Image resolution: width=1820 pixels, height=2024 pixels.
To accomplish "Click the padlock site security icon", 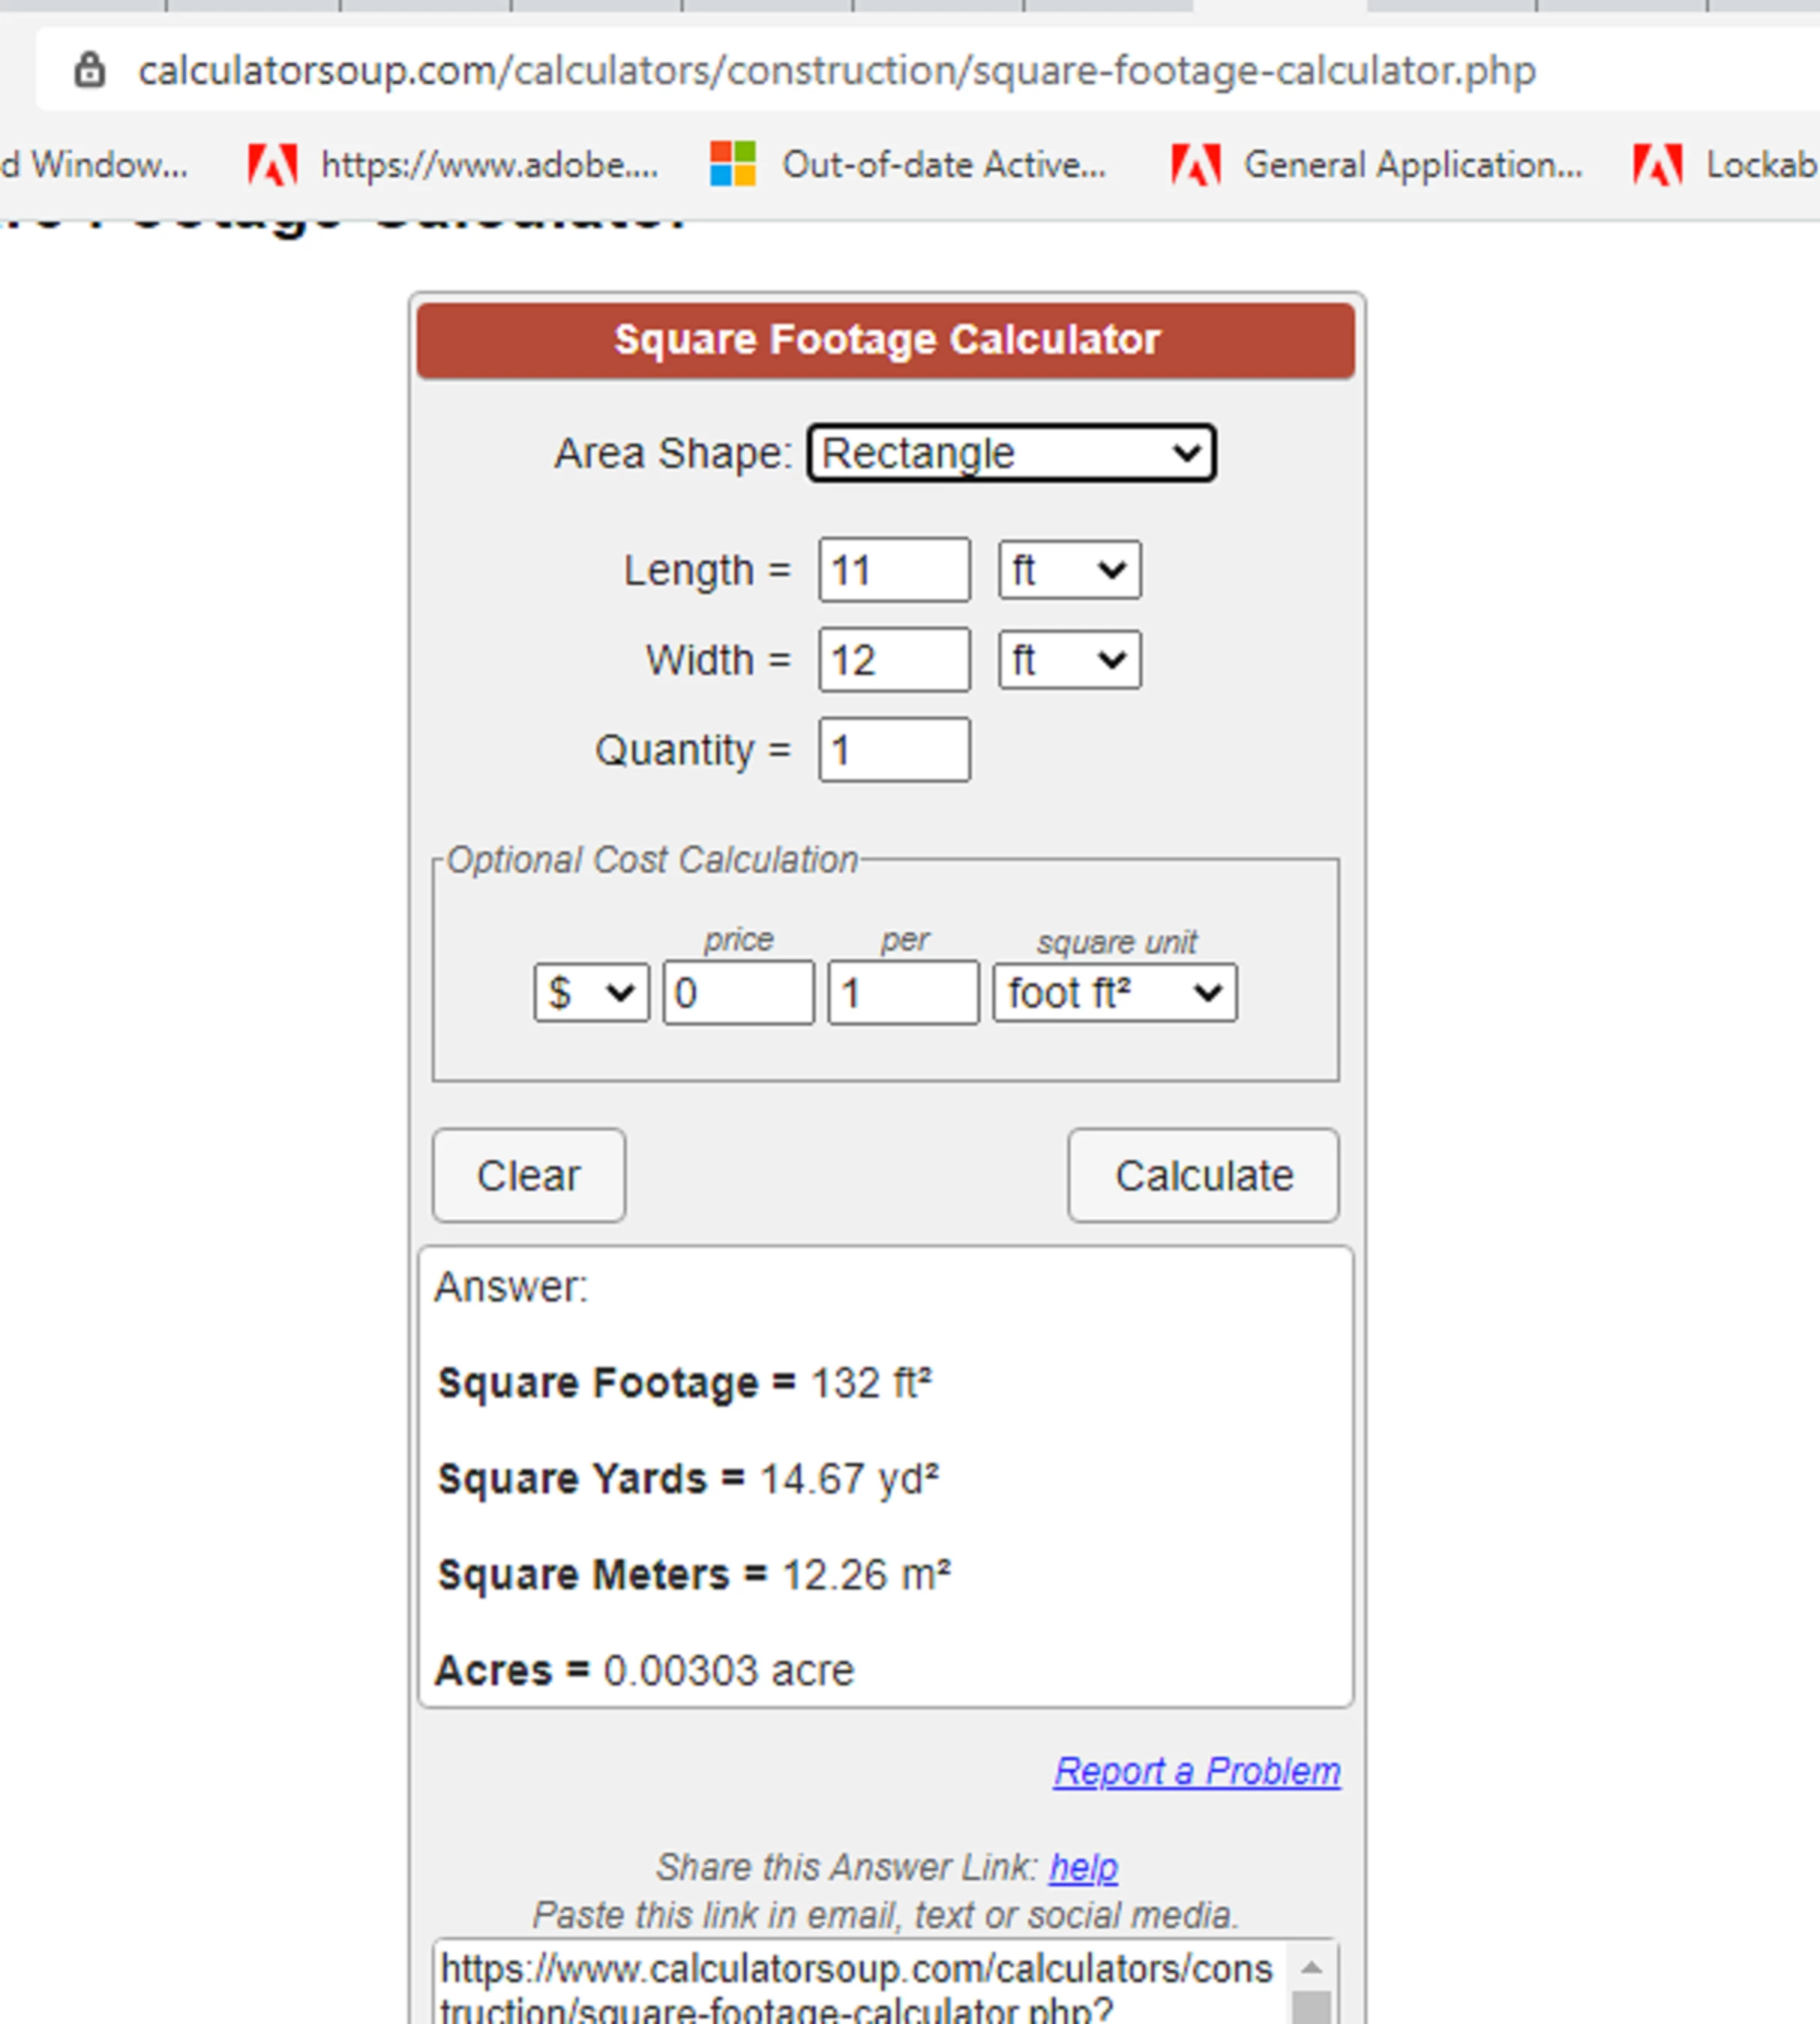I will (x=89, y=70).
